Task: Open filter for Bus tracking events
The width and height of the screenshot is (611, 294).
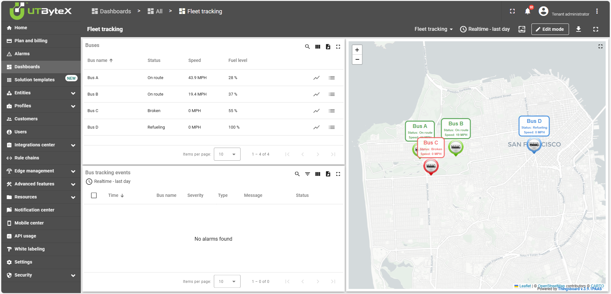Action: 307,174
